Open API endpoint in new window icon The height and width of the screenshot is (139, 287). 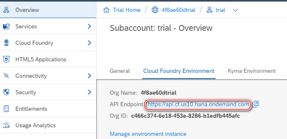point(256,104)
